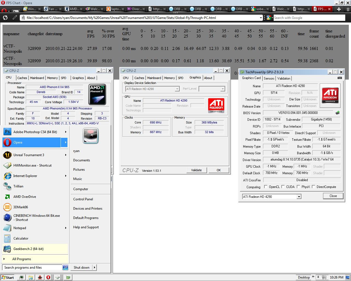Image resolution: width=351 pixels, height=281 pixels.
Task: Open HWMonitor.exe shortcut
Action: (x=32, y=165)
